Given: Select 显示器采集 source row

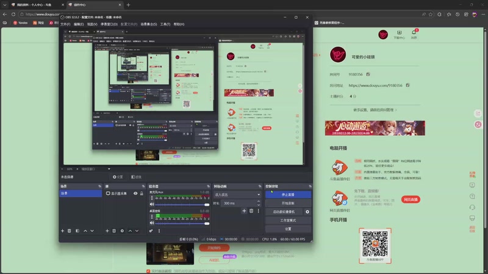Looking at the screenshot, I should pyautogui.click(x=124, y=193).
